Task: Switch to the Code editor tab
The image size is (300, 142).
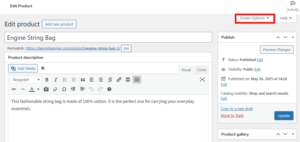Action: (x=202, y=70)
